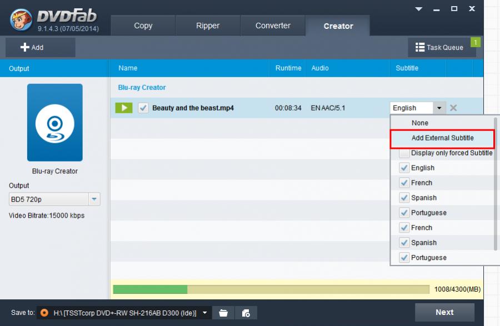The width and height of the screenshot is (500, 326).
Task: Uncheck the first Portuguese subtitle
Action: pos(404,213)
